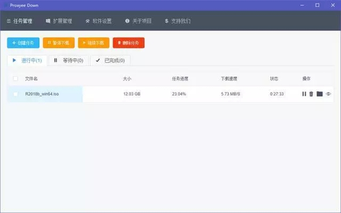Open the 扩展管理 menu item
This screenshot has height=213, width=341.
59,21
